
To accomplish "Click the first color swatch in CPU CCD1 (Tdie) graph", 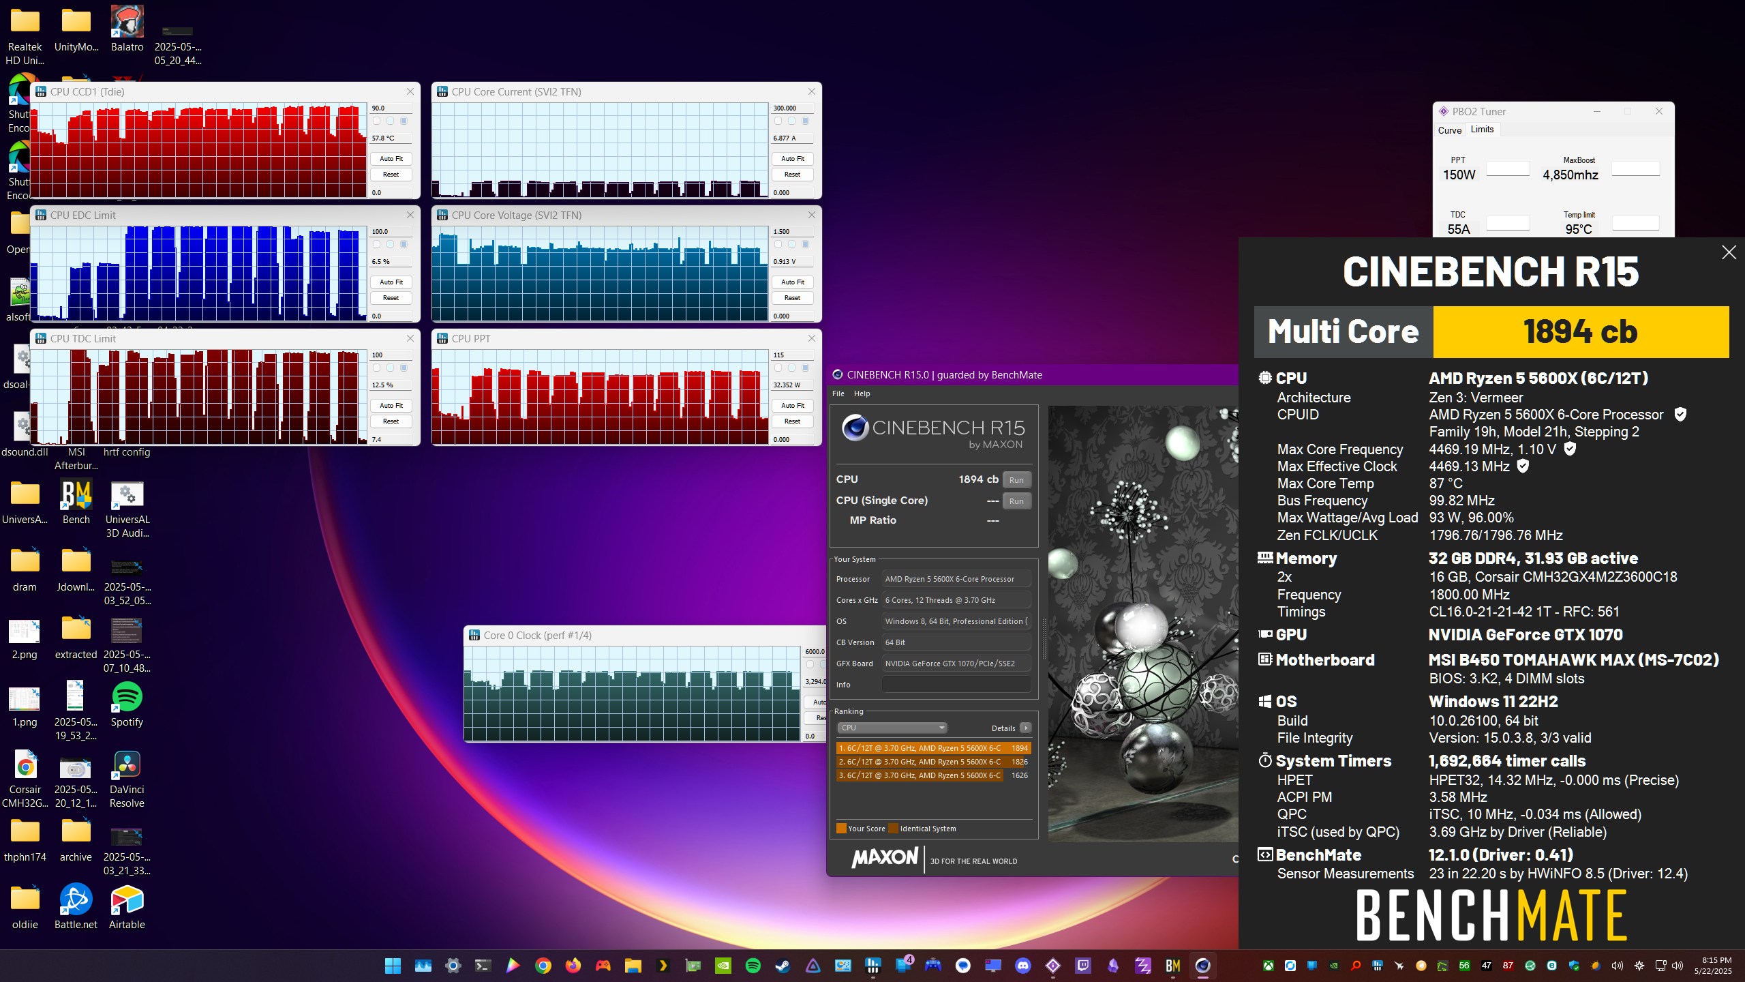I will (376, 121).
